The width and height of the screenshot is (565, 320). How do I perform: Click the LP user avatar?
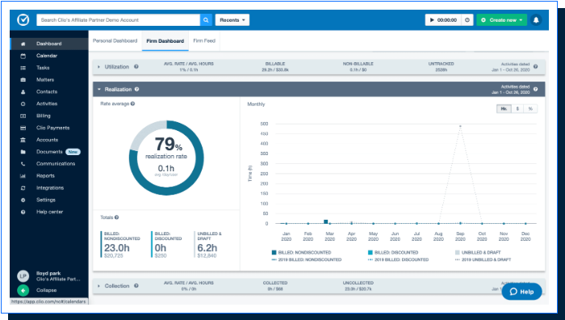23,276
